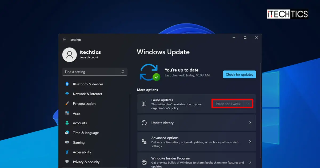Screen dimensions: 320x168
Task: Click the Privacy & security shield icon
Action: point(67,162)
